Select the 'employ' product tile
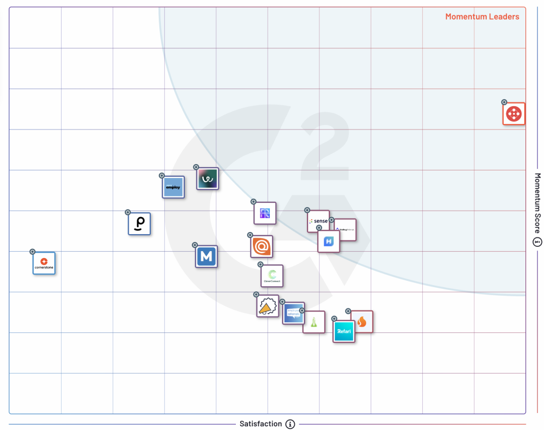544x430 pixels. click(173, 187)
